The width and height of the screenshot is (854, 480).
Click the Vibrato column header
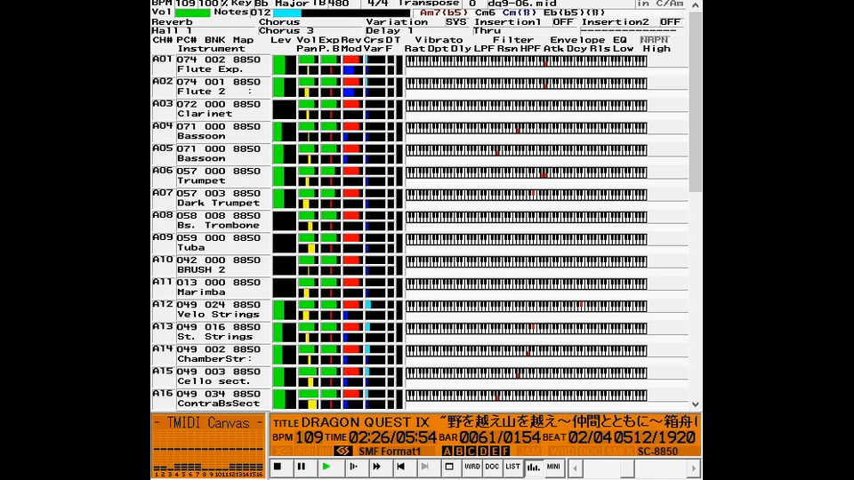(x=439, y=40)
